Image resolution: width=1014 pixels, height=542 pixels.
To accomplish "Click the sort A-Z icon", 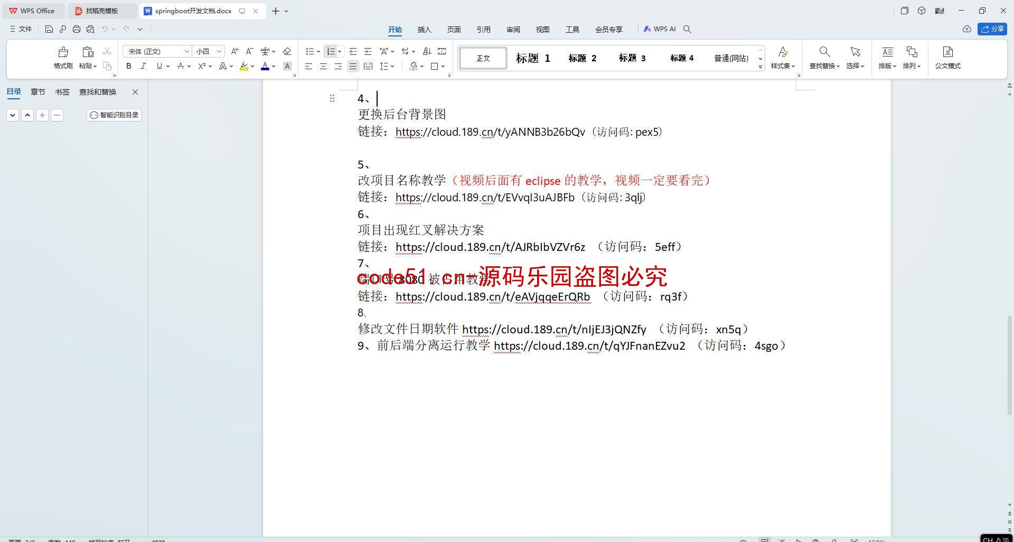I will 427,51.
